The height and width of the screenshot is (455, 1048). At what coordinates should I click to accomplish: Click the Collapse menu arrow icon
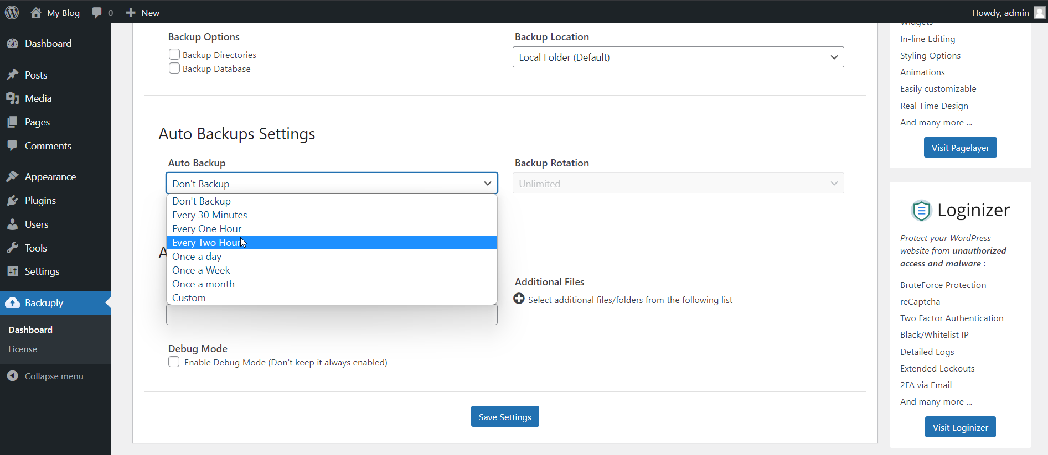pos(13,376)
